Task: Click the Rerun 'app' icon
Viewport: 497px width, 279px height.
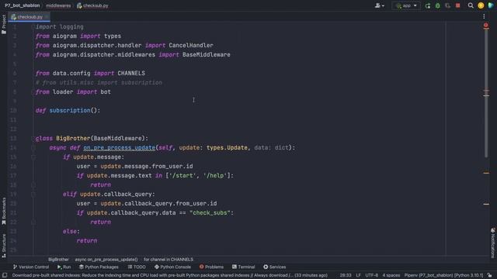Action: pyautogui.click(x=428, y=5)
